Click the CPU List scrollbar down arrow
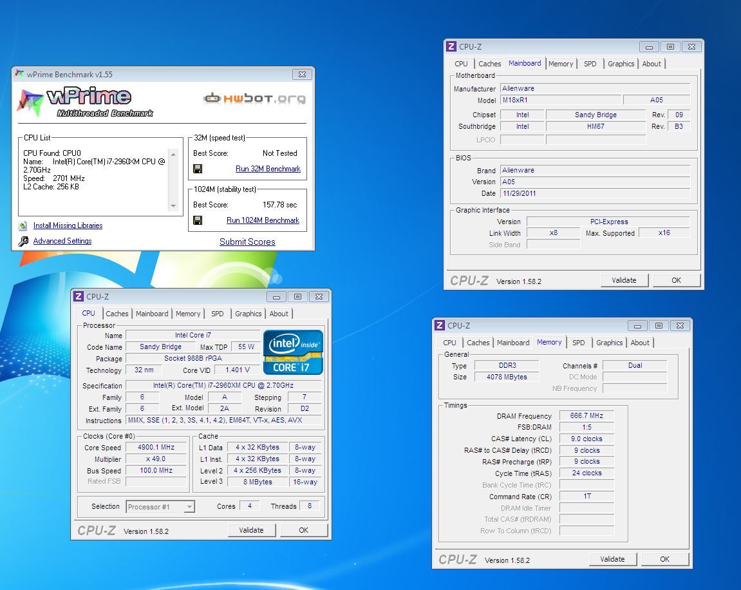 click(173, 205)
